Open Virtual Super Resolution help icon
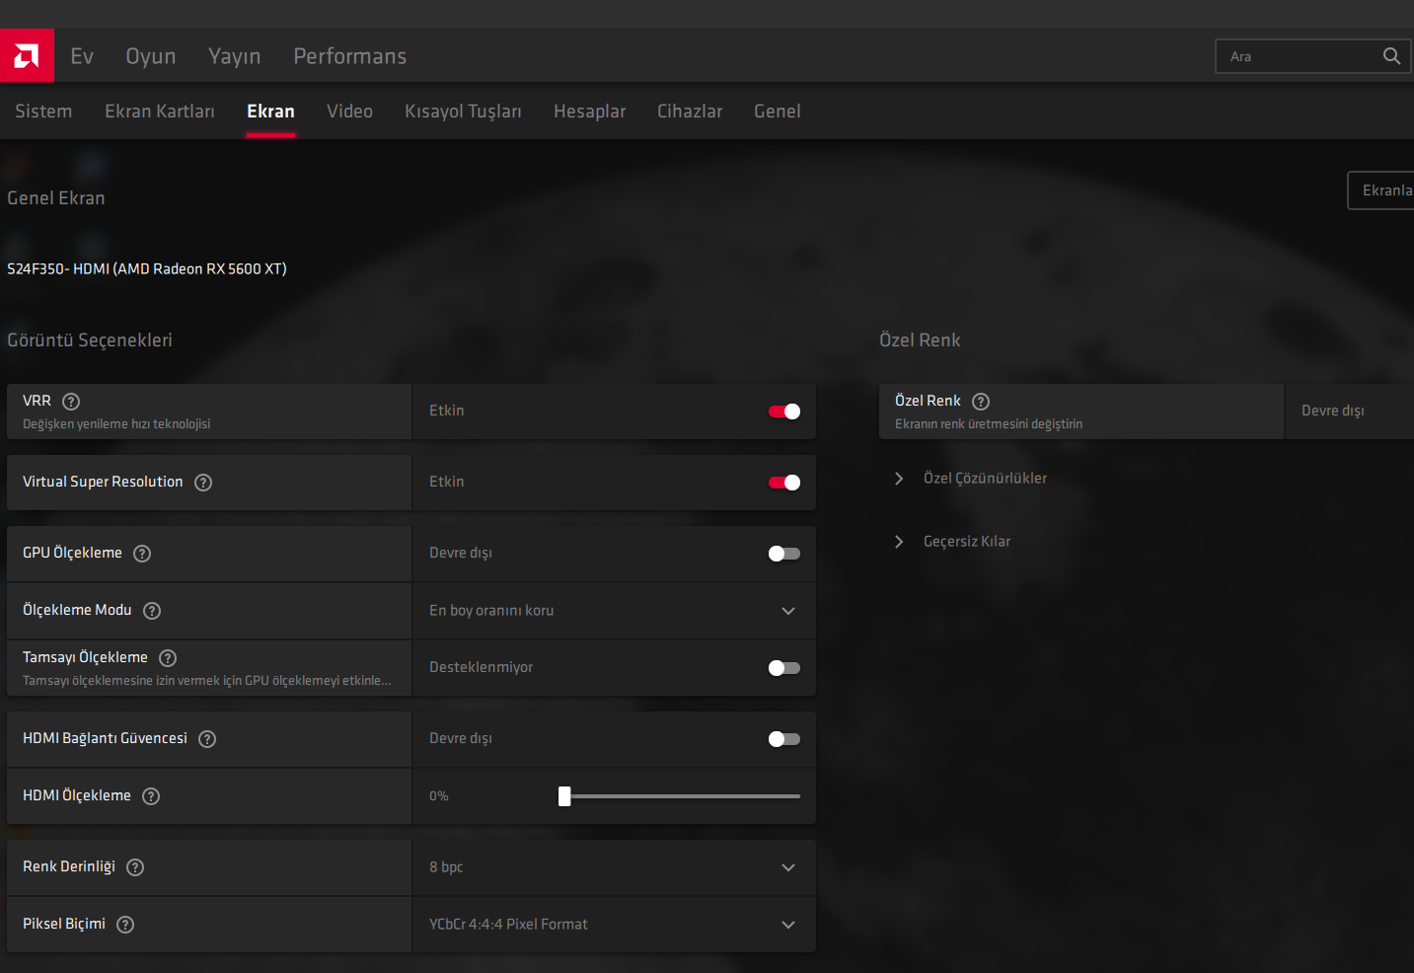The width and height of the screenshot is (1414, 973). [x=203, y=483]
